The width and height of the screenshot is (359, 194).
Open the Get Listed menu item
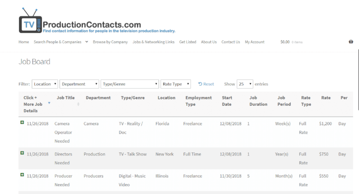188,42
